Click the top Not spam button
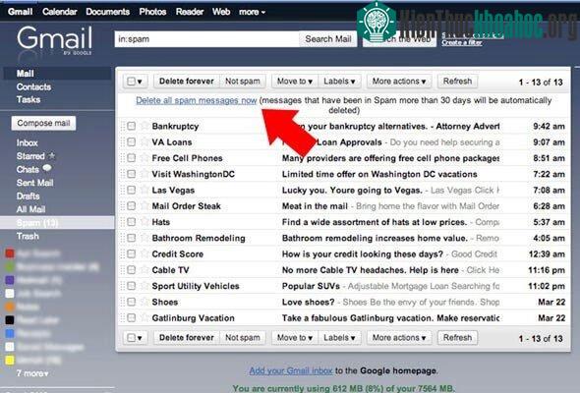Screen dimensions: 580x393 pyautogui.click(x=243, y=82)
